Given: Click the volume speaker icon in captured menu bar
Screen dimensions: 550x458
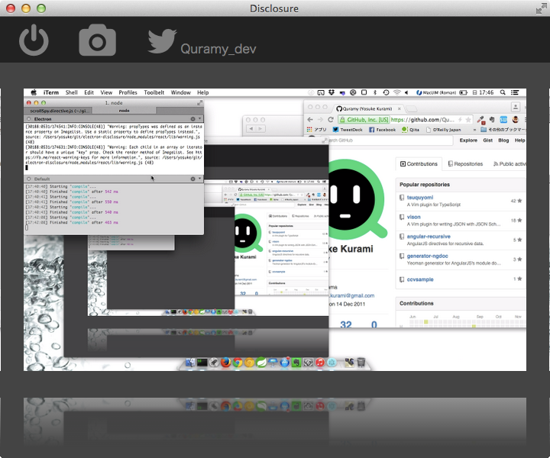Looking at the screenshot, I should click(x=406, y=92).
